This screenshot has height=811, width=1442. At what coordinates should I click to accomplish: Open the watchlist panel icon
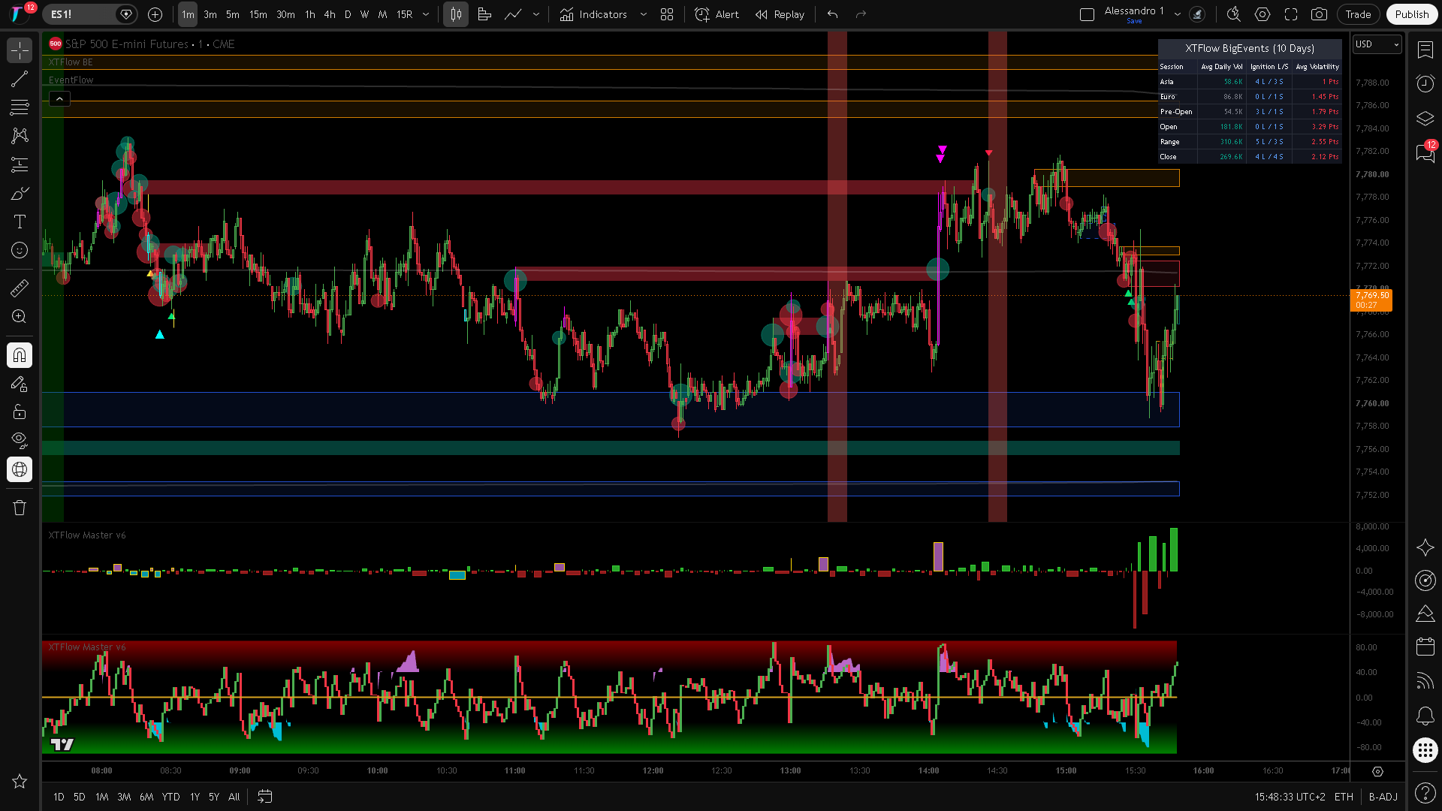(x=1425, y=50)
